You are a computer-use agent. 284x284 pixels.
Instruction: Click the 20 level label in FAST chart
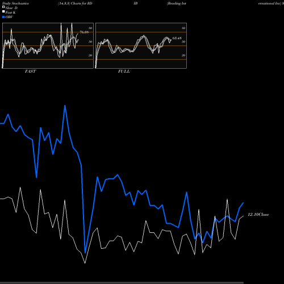pyautogui.click(x=90, y=55)
